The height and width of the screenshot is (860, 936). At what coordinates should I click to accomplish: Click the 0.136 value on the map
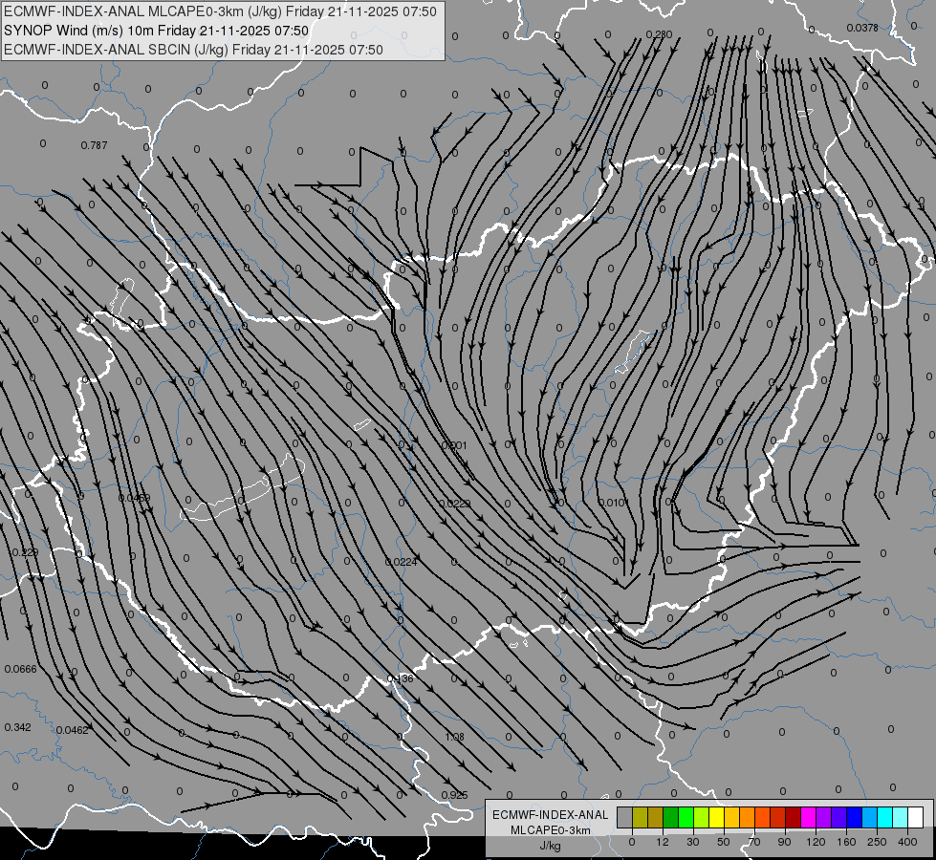(x=400, y=678)
